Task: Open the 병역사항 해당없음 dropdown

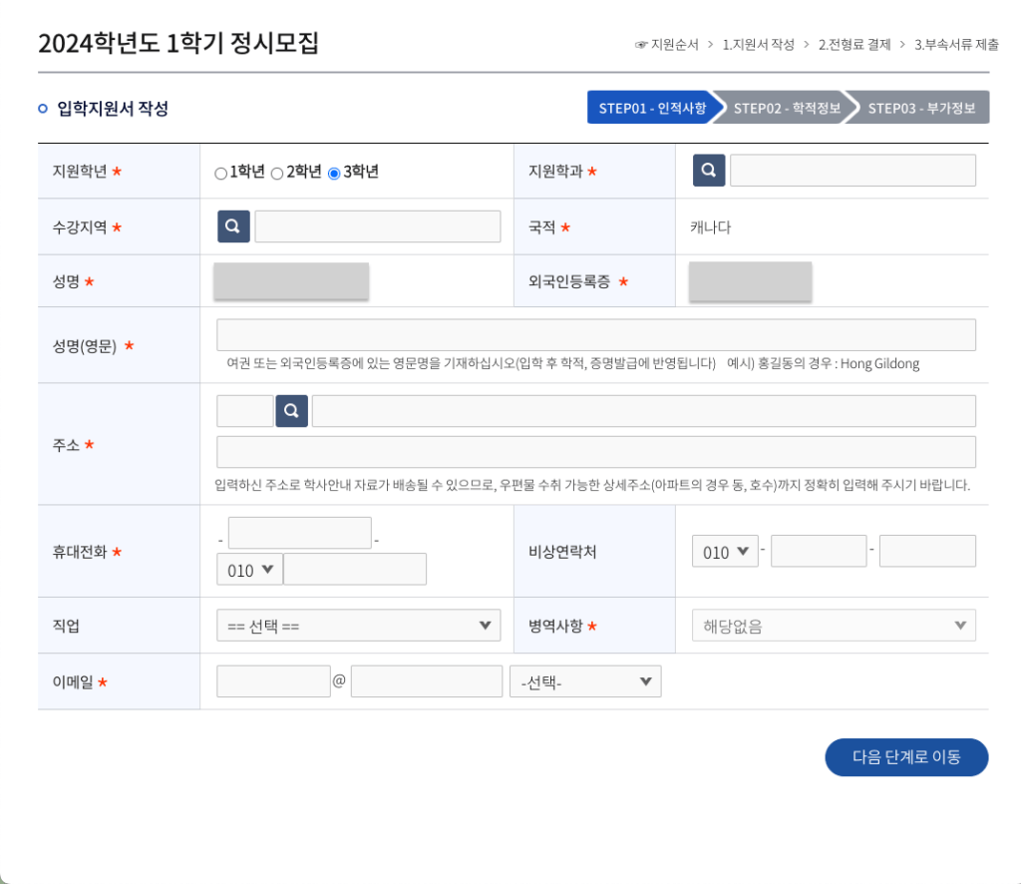Action: (x=834, y=626)
